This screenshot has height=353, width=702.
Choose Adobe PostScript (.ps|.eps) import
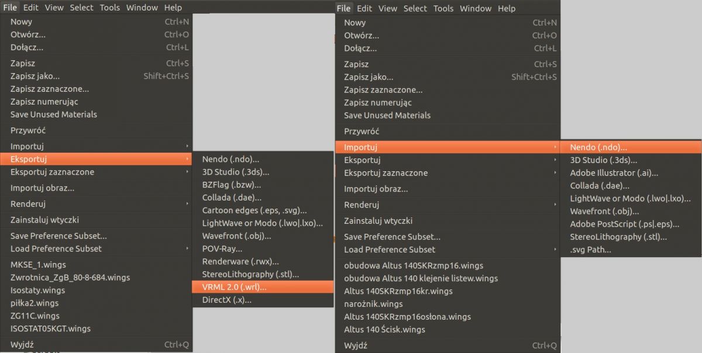pyautogui.click(x=626, y=224)
